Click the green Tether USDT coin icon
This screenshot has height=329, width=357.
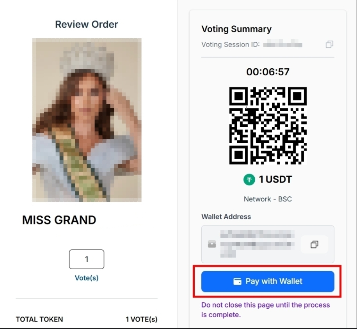click(x=249, y=180)
